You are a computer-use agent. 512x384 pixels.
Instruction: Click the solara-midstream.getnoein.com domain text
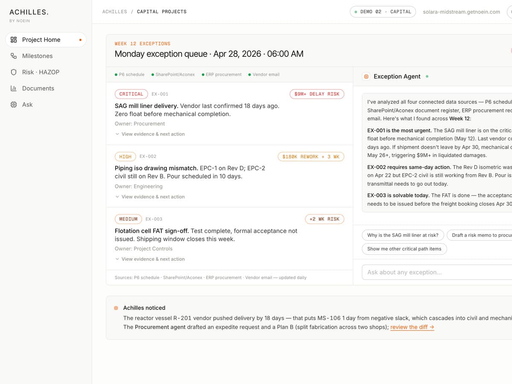click(461, 12)
